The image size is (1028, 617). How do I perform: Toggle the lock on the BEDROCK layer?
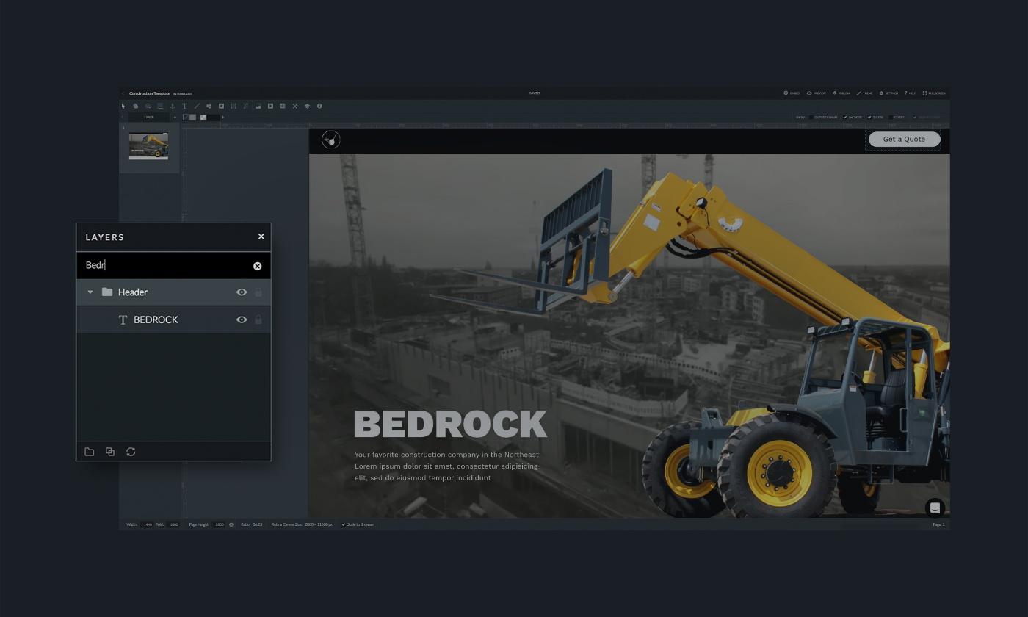(258, 320)
